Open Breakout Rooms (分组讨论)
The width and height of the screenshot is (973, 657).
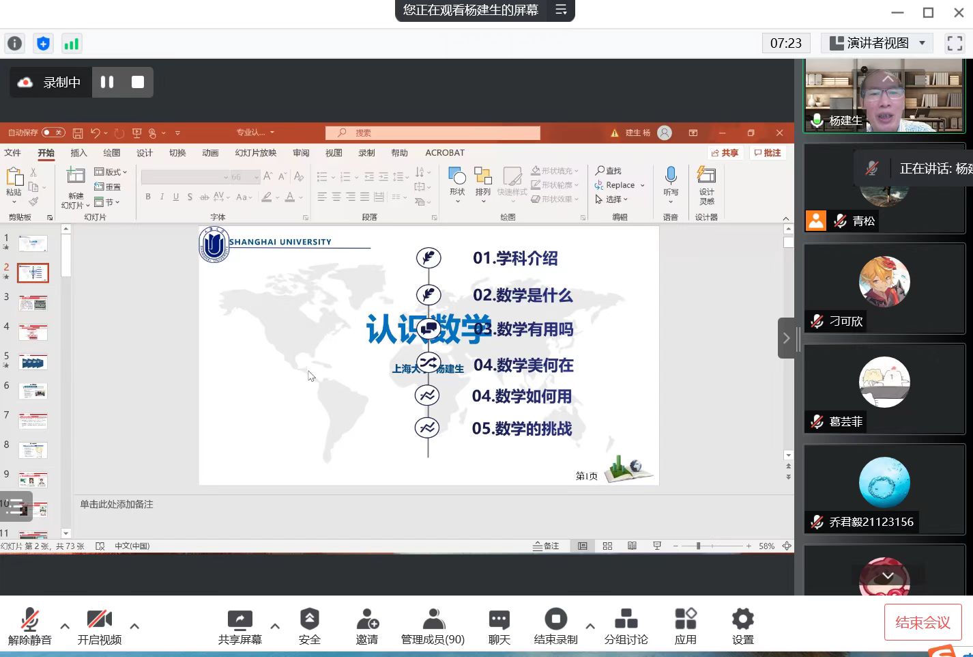click(626, 626)
